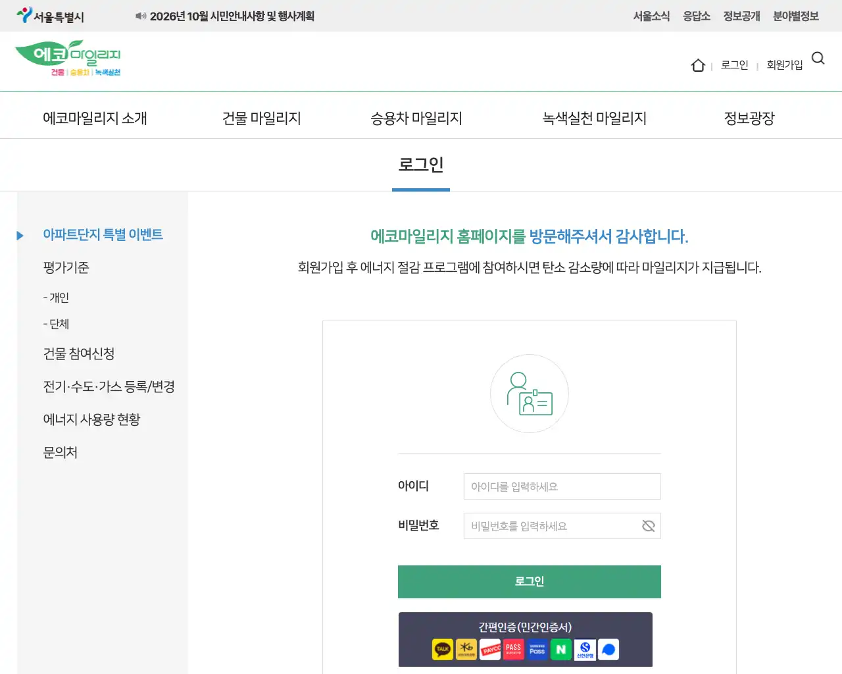Image resolution: width=842 pixels, height=674 pixels.
Task: Click the blue arrow beside 아파트단지 특별 이벤트
Action: (x=20, y=235)
